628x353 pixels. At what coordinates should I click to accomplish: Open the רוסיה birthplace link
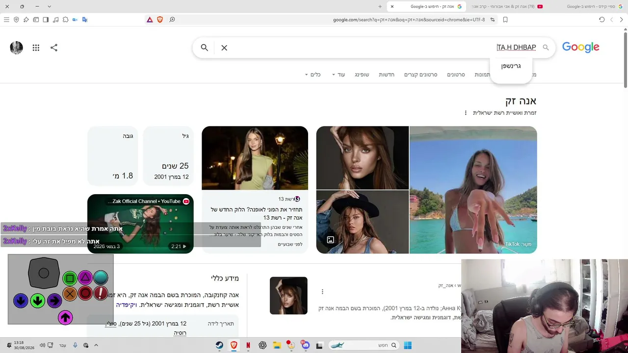180,332
